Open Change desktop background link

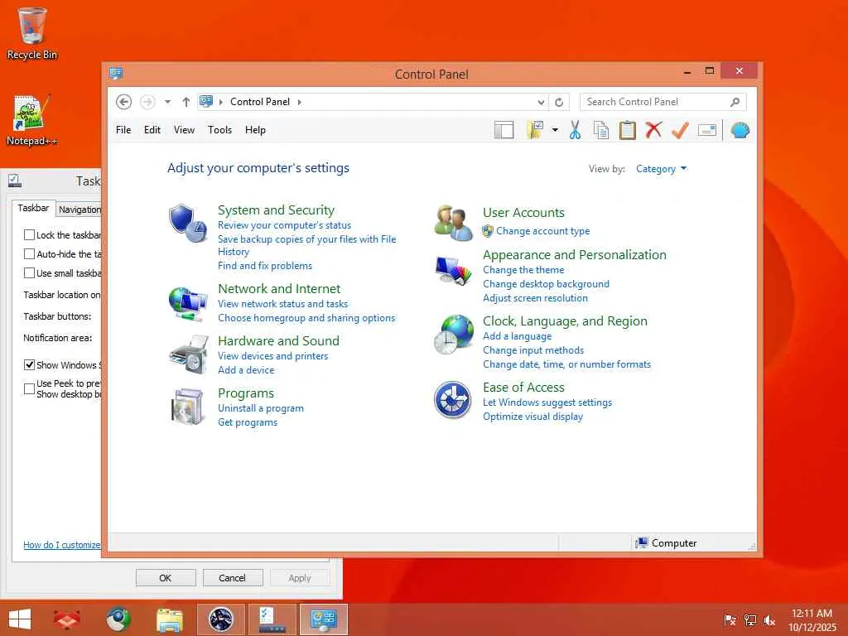(x=546, y=284)
